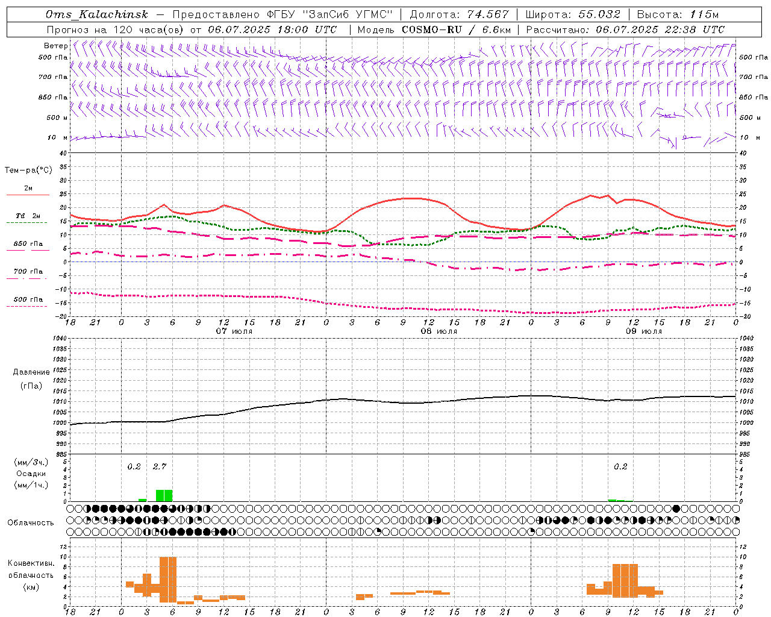The height and width of the screenshot is (617, 771).
Task: Click the Модель COSMO-RU / 6.6км label
Action: pos(434,30)
